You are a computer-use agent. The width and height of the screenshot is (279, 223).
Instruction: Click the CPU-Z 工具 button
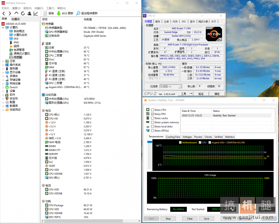coord(184,94)
